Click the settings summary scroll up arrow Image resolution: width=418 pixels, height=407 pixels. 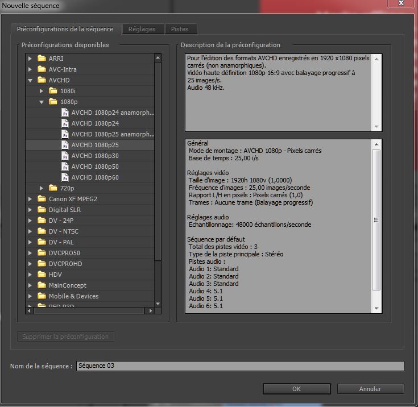(x=376, y=144)
